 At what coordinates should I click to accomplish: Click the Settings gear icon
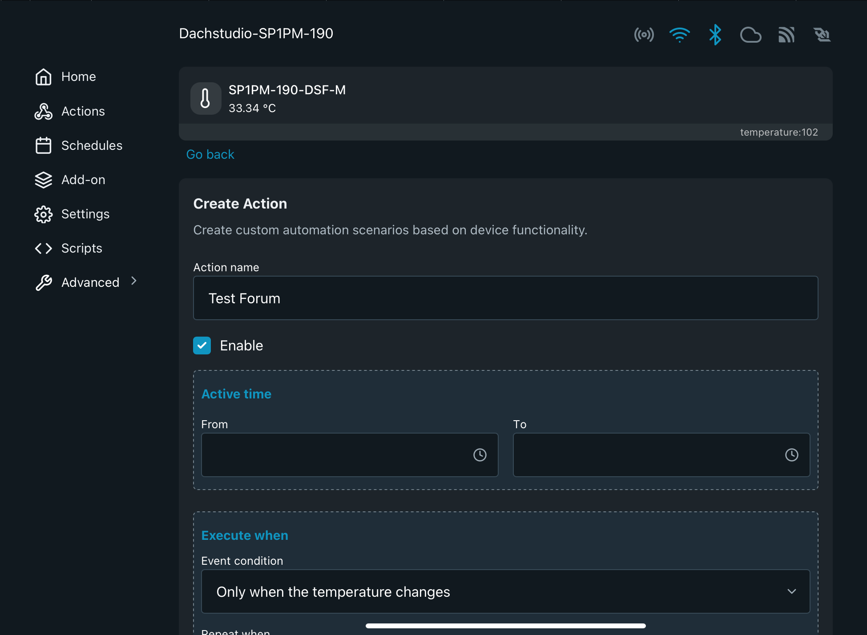[x=43, y=214]
